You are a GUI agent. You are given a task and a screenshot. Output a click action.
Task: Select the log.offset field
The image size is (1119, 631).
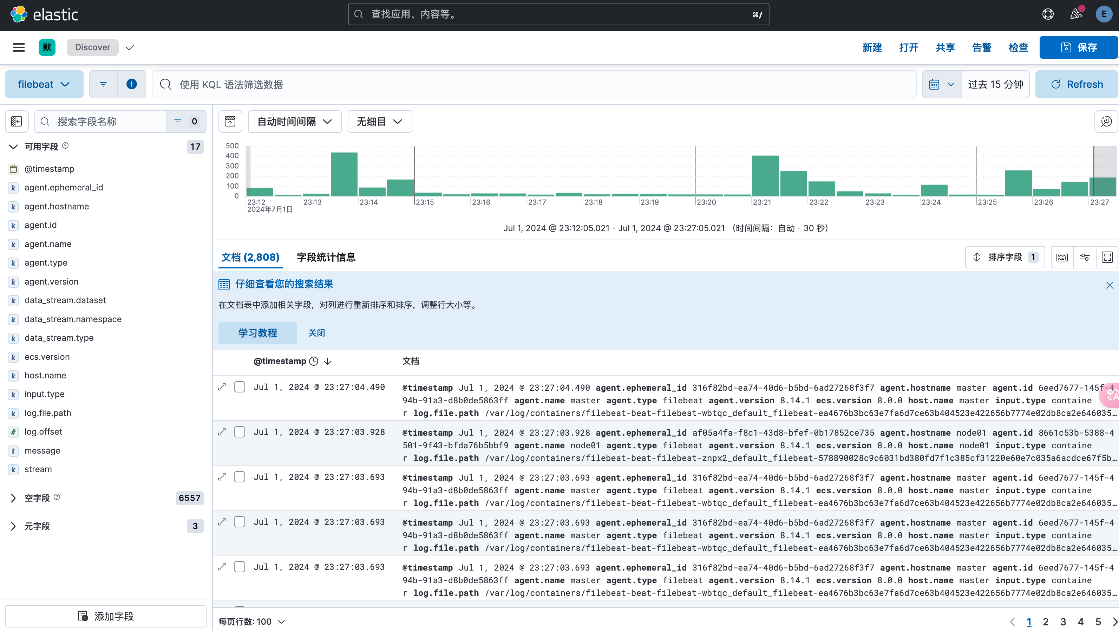pos(44,431)
